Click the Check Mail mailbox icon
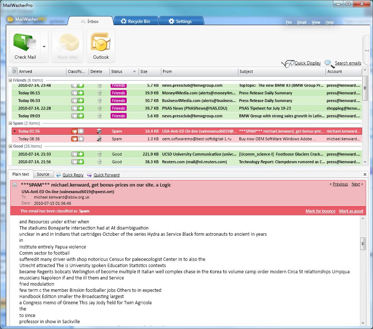Viewport: 373px width, 329px height. [24, 42]
